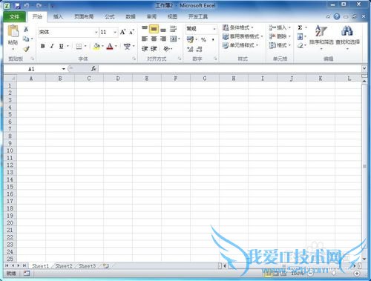Viewport: 371px width, 281px height.
Task: Click the Delete cells button
Action: click(x=280, y=36)
